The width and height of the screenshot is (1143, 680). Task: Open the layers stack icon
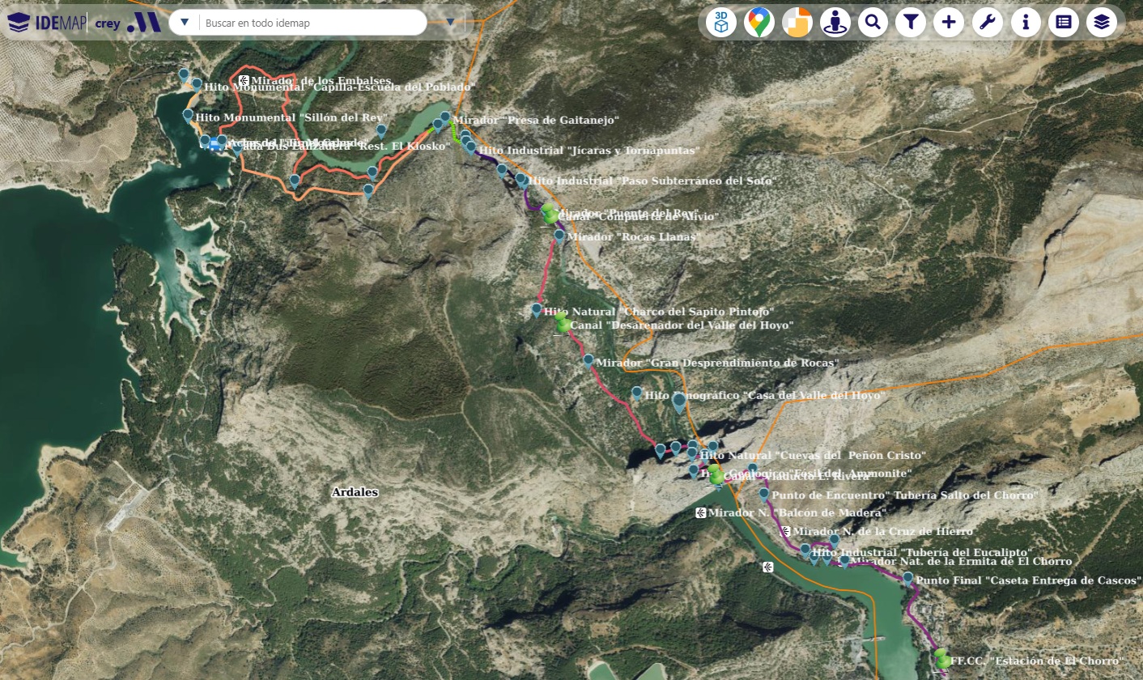click(x=1101, y=22)
